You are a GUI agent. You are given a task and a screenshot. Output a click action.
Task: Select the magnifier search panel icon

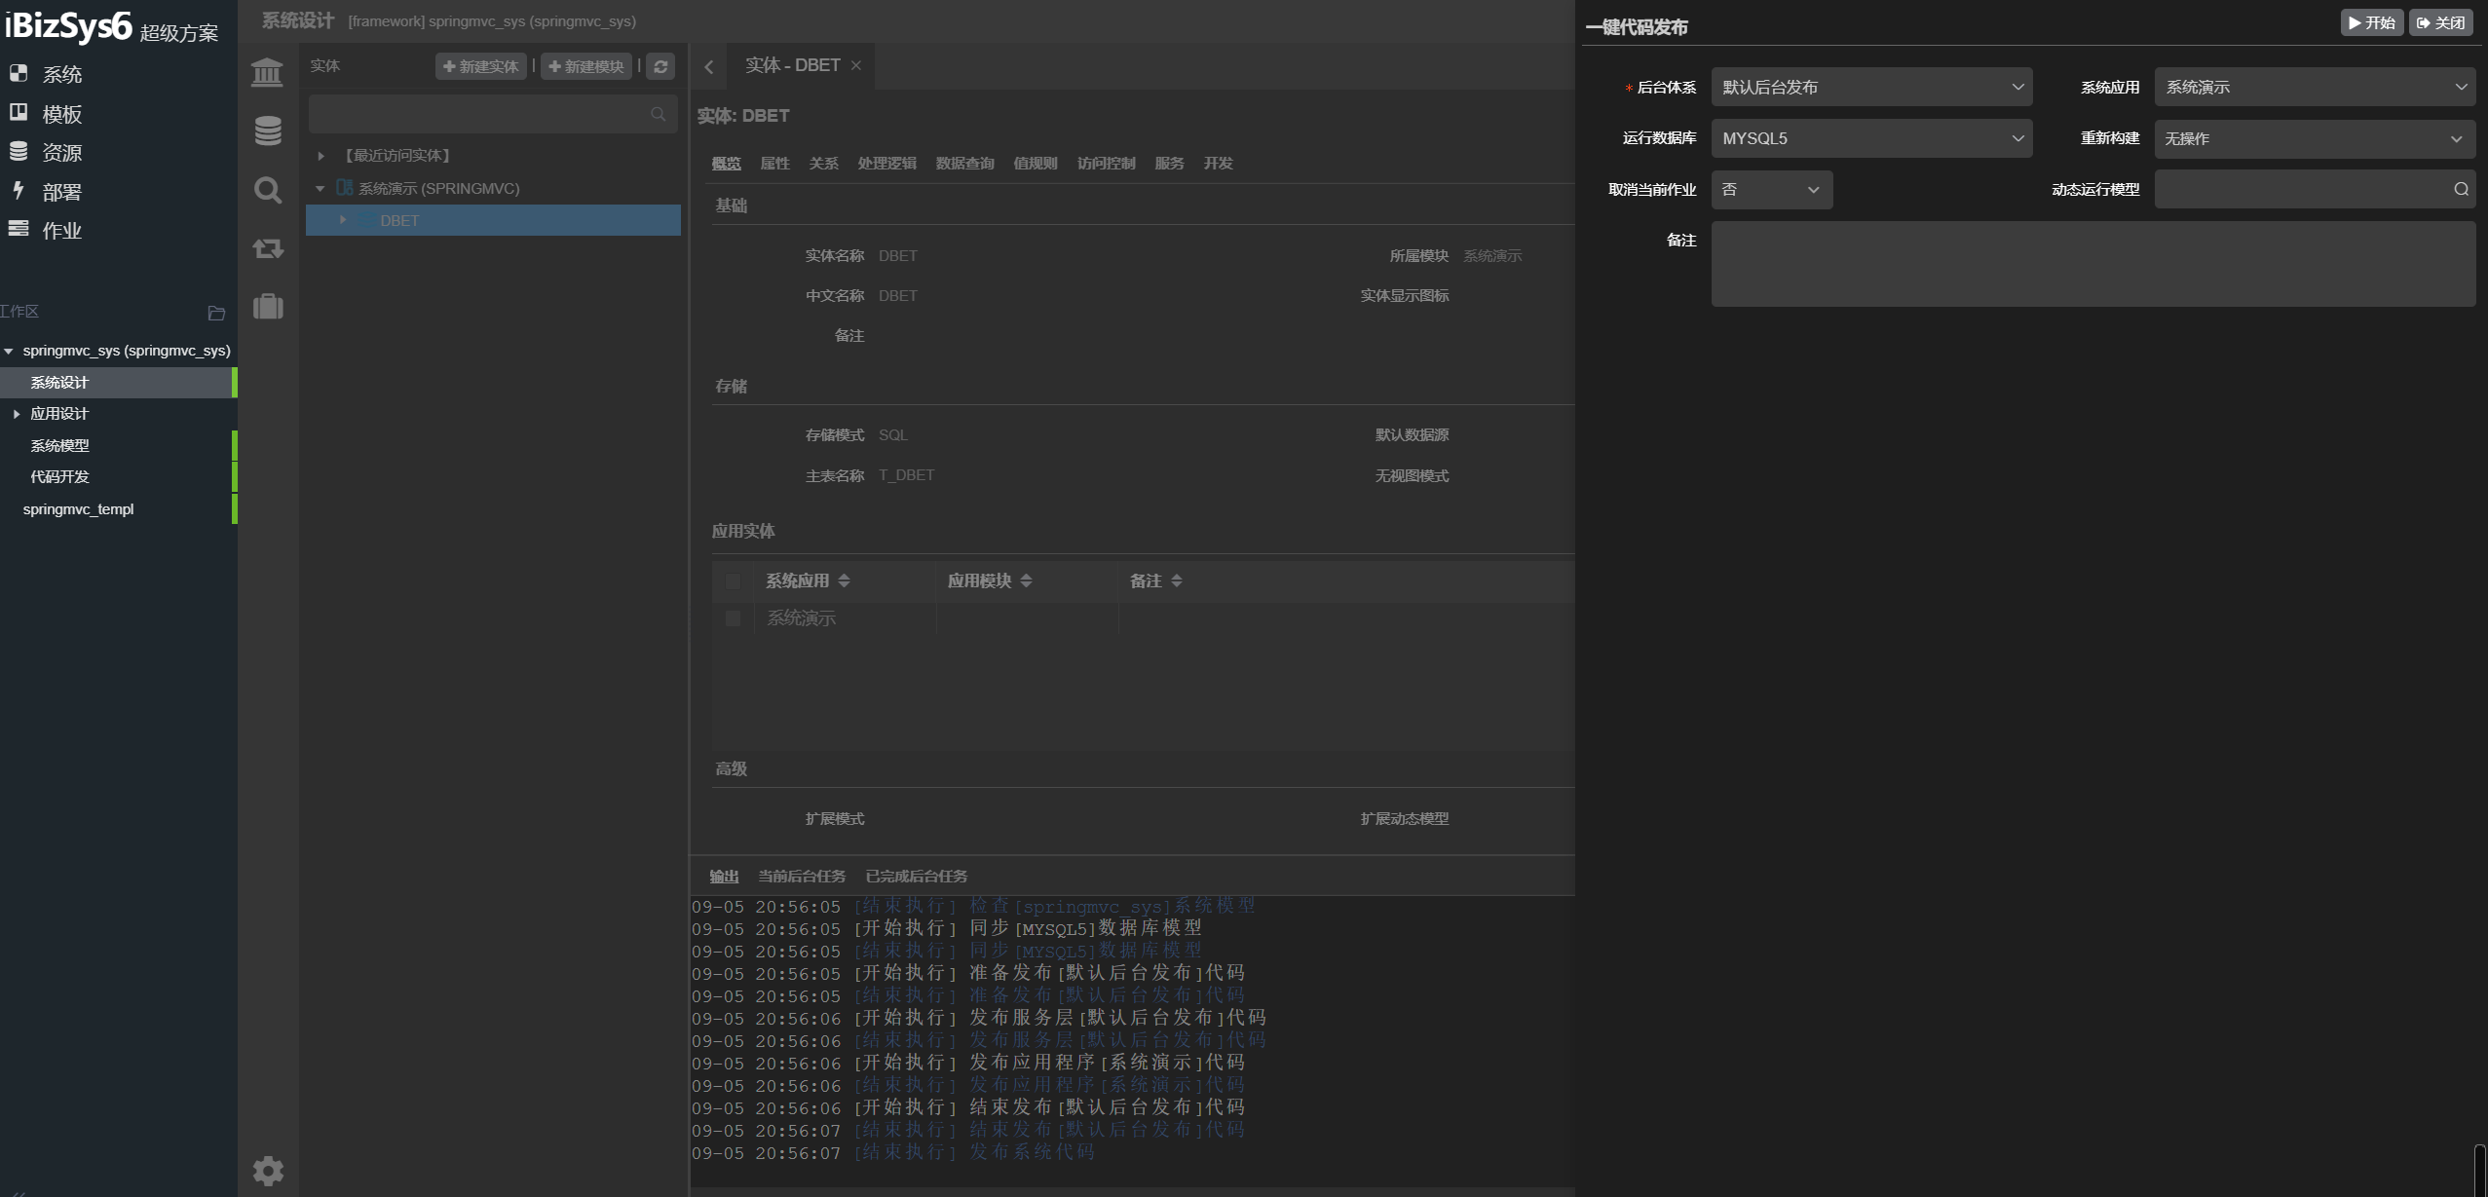click(x=268, y=190)
